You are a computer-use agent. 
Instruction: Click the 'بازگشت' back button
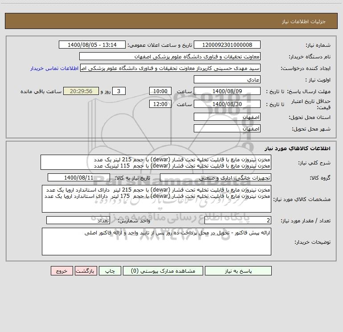tap(86, 271)
